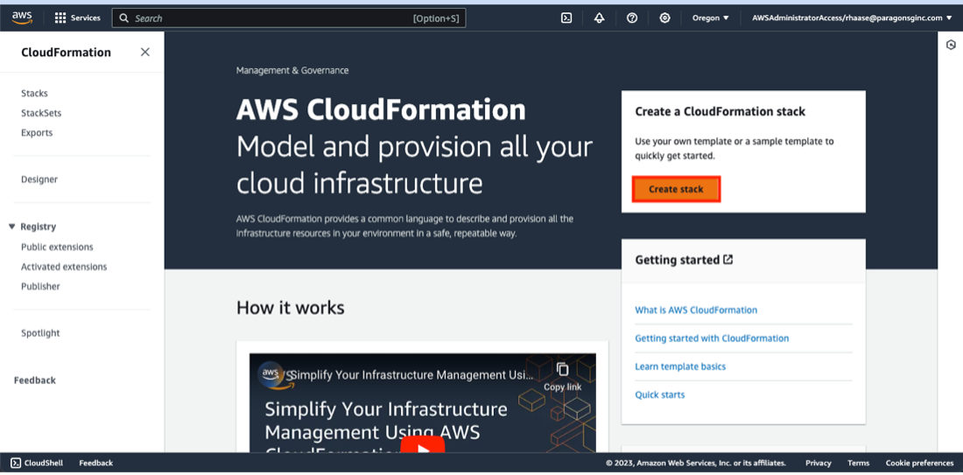The height and width of the screenshot is (475, 963).
Task: Click Feedback in the footer
Action: [x=95, y=463]
